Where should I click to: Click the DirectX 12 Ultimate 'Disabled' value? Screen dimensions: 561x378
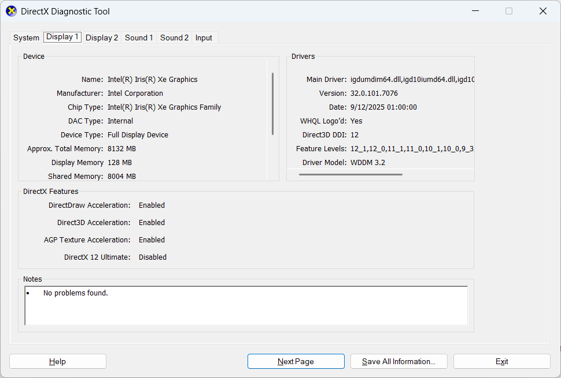point(153,257)
